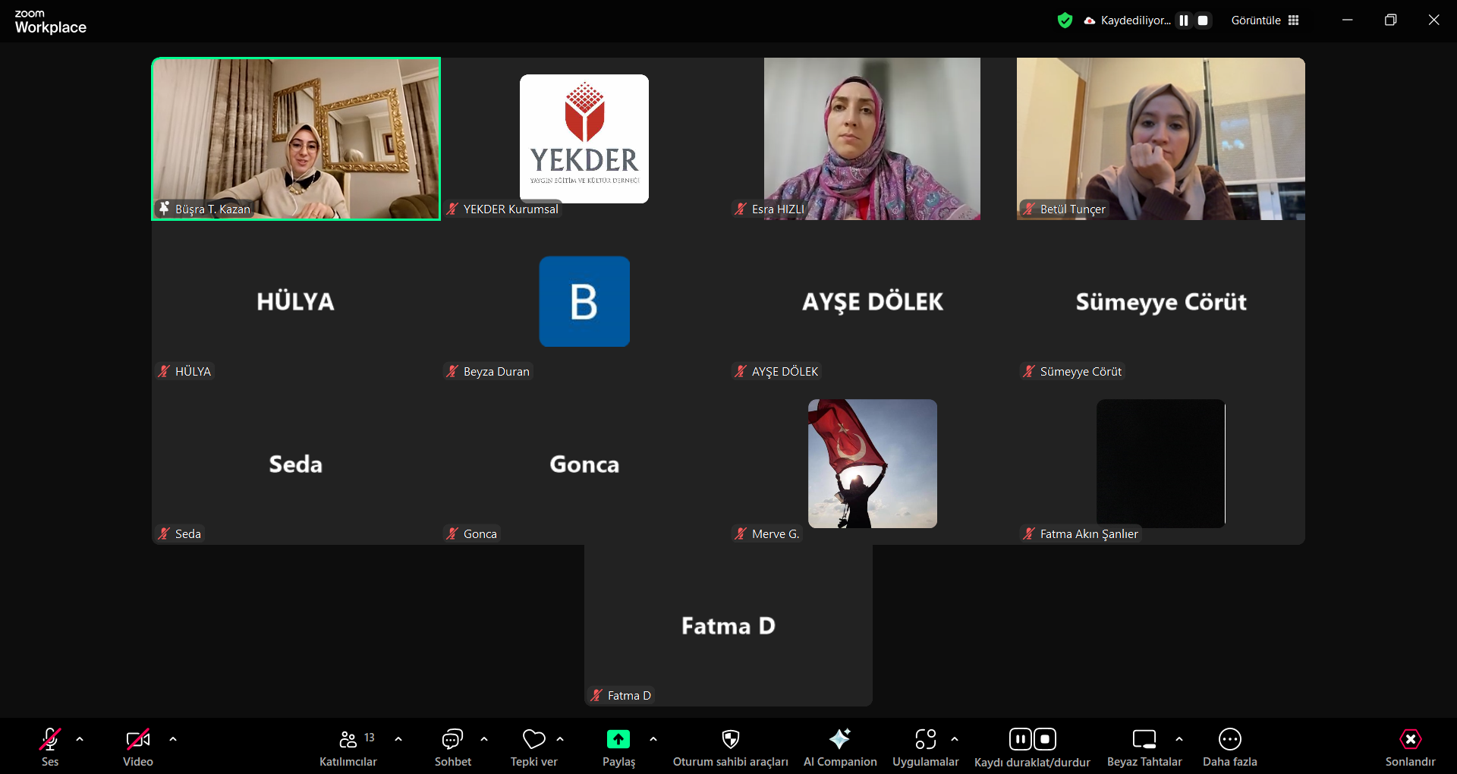Viewport: 1457px width, 774px height.
Task: Click muted mic icon beside Beyza Duran
Action: (x=452, y=371)
